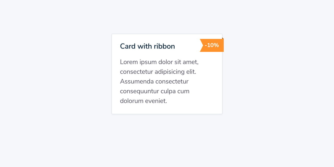
Task: Click the word "Assumenda" in the paragraph
Action: [x=137, y=81]
